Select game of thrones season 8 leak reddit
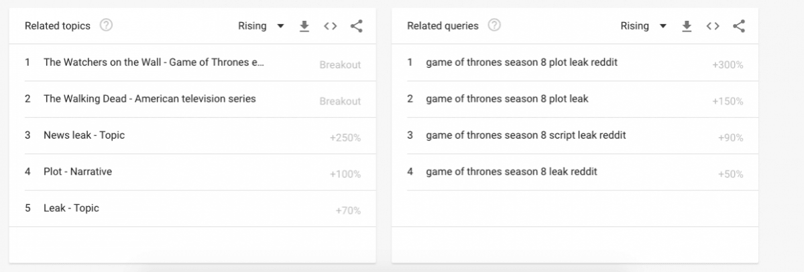 click(511, 172)
